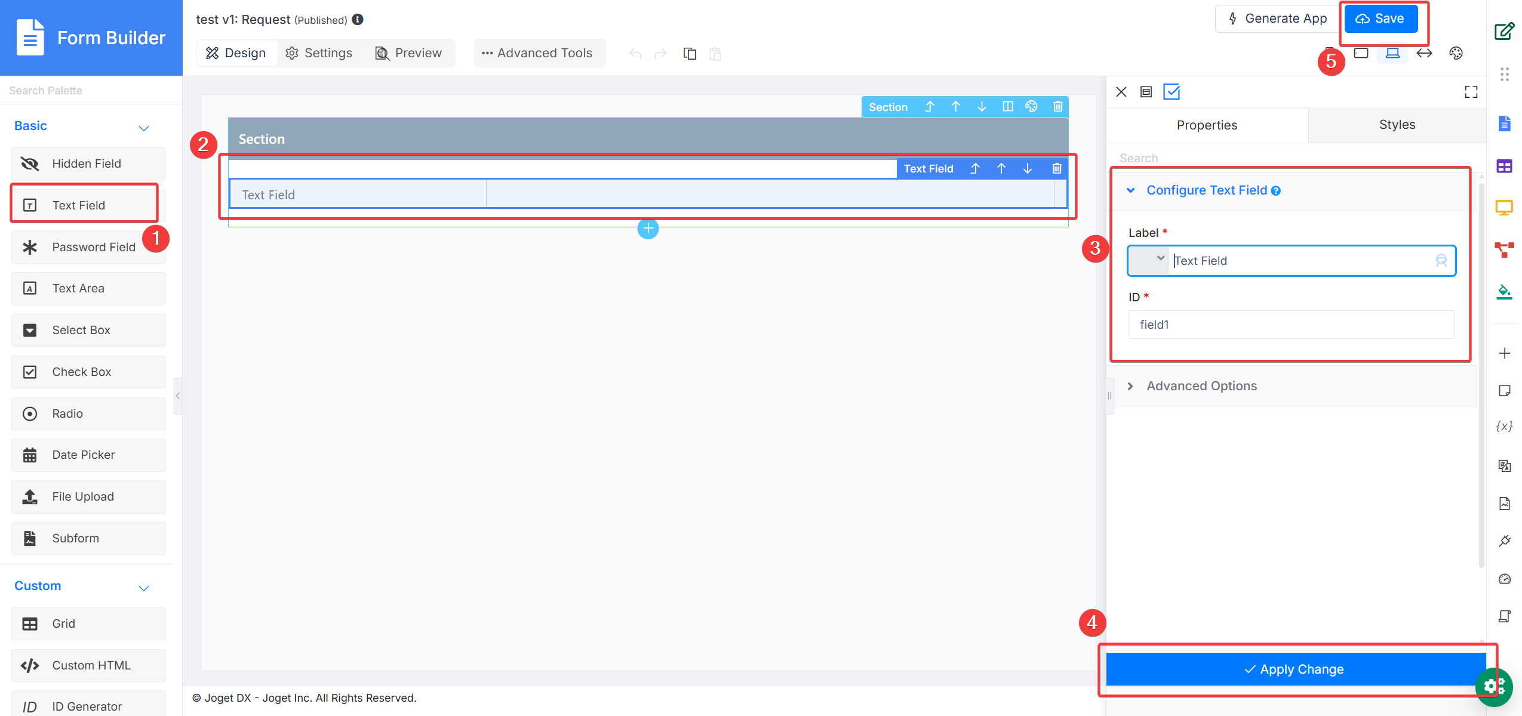Select Text Area from the palette
Image resolution: width=1522 pixels, height=716 pixels.
point(88,288)
